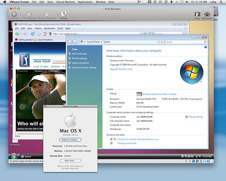Go forward in Firefox
This screenshot has width=226, height=181.
click(25, 34)
